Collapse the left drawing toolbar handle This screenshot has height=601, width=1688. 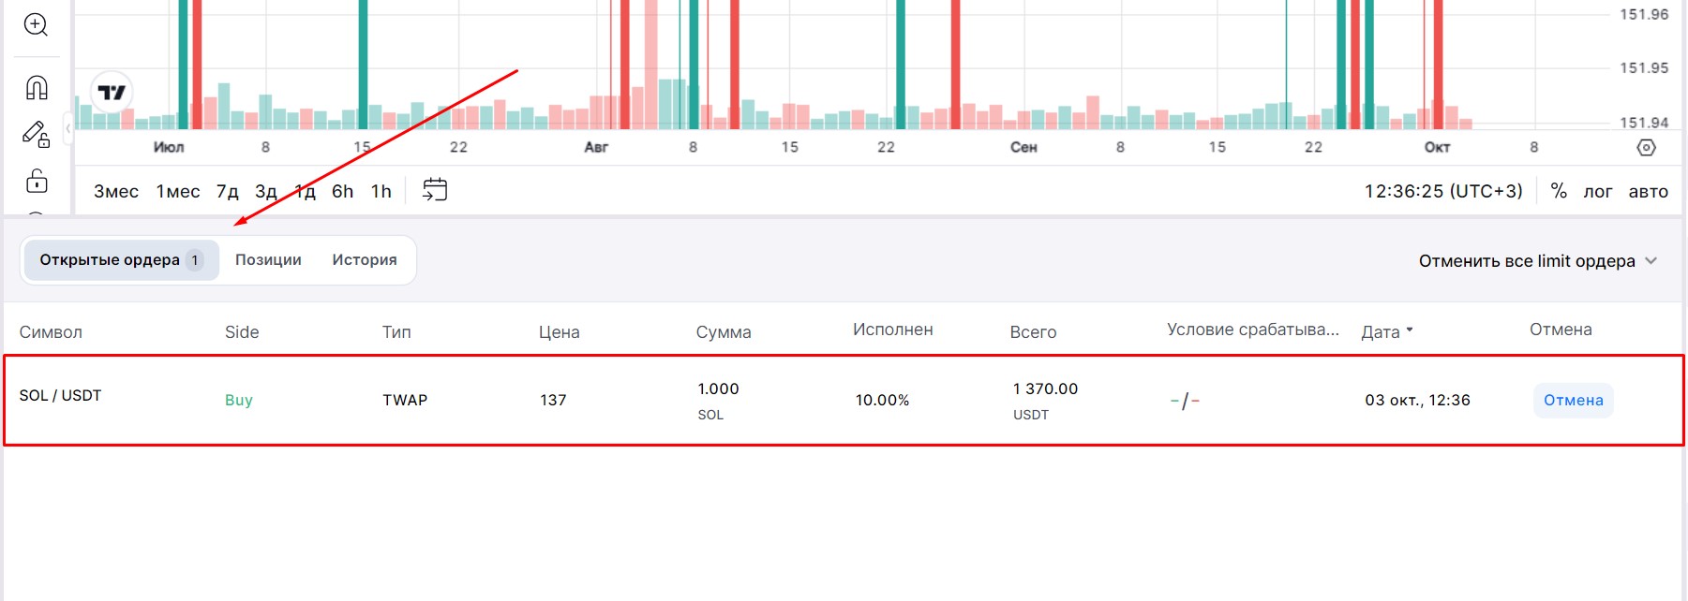(x=67, y=128)
